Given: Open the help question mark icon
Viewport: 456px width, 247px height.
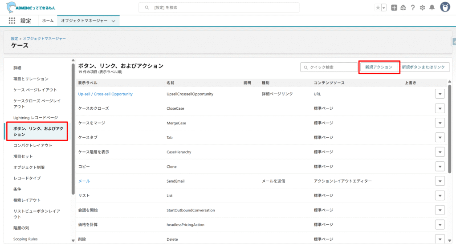Looking at the screenshot, I should 413,8.
